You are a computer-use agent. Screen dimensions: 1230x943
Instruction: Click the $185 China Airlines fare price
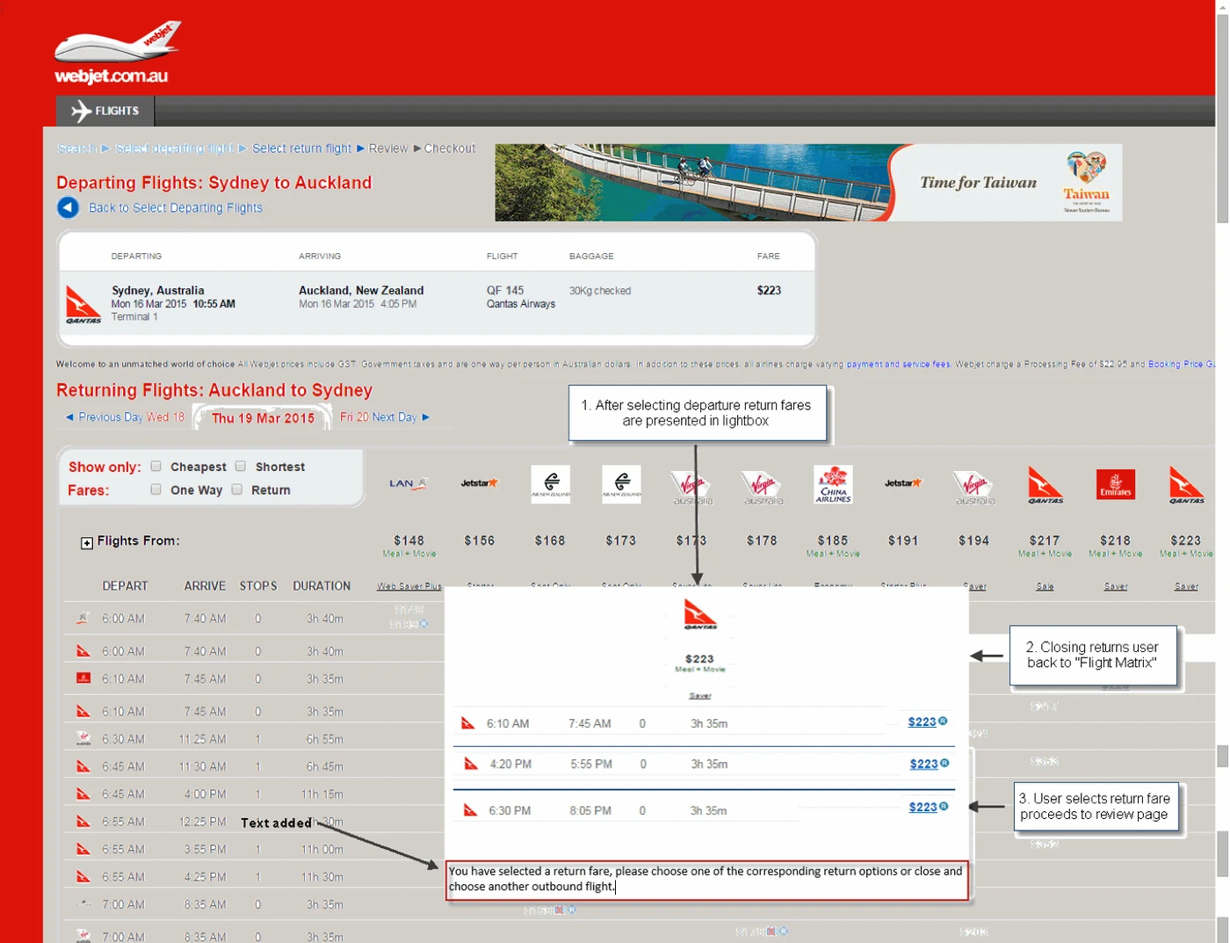point(833,540)
